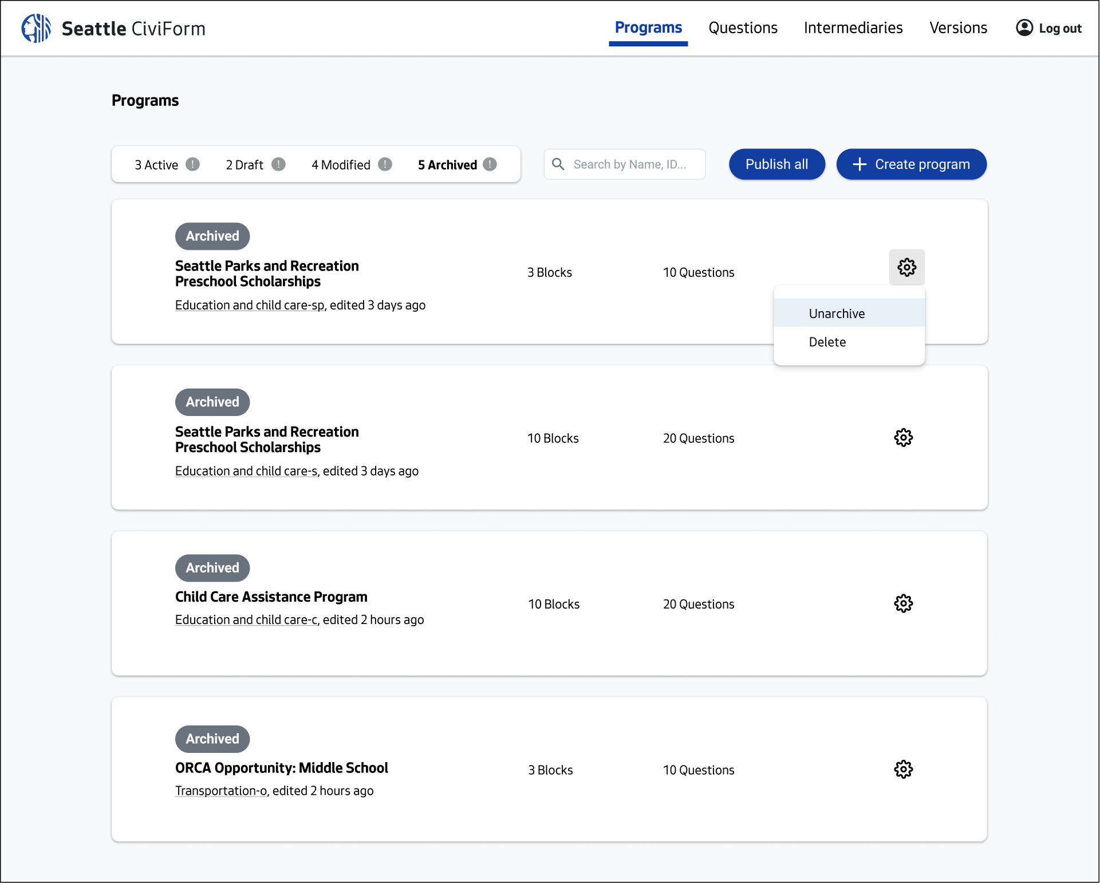Click the info icon next to "2 Draft"

click(279, 164)
